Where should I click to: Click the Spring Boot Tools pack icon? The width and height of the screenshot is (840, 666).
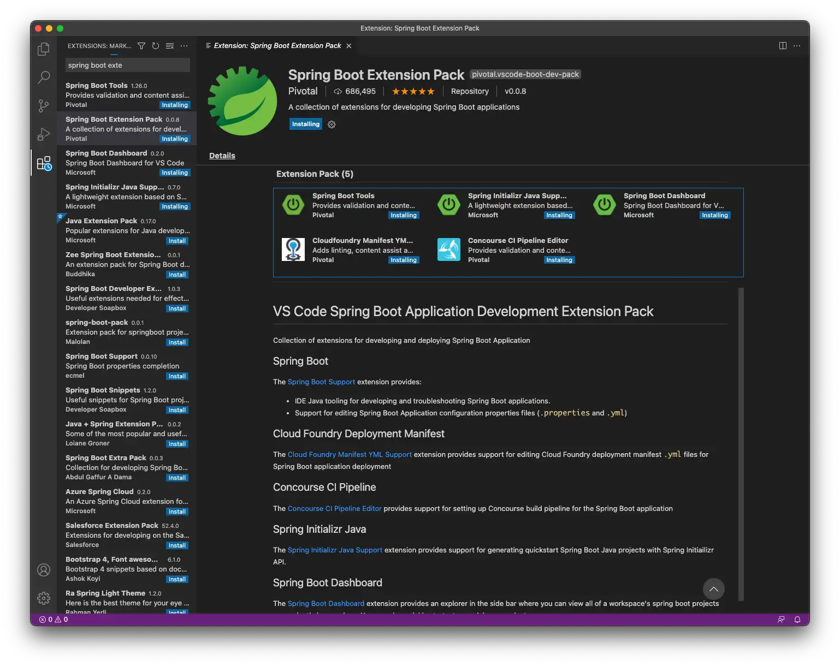[x=293, y=205]
